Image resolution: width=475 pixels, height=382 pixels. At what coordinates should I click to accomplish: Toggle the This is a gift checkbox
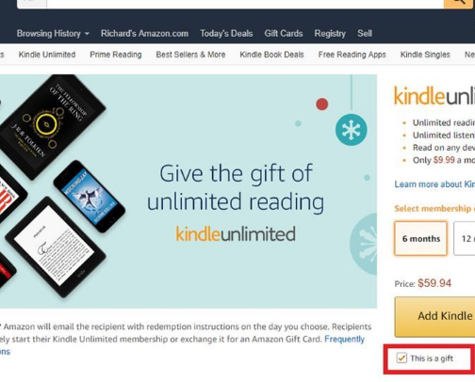click(x=401, y=358)
